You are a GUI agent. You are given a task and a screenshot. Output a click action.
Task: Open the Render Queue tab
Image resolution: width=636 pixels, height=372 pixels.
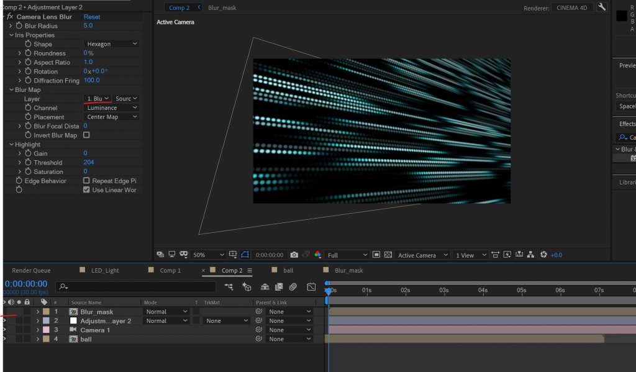[x=31, y=271]
